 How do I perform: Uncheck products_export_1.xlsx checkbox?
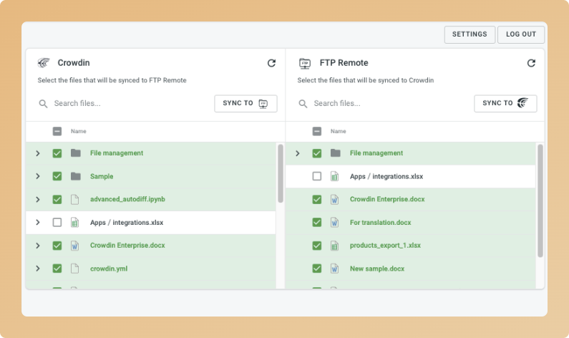point(317,246)
